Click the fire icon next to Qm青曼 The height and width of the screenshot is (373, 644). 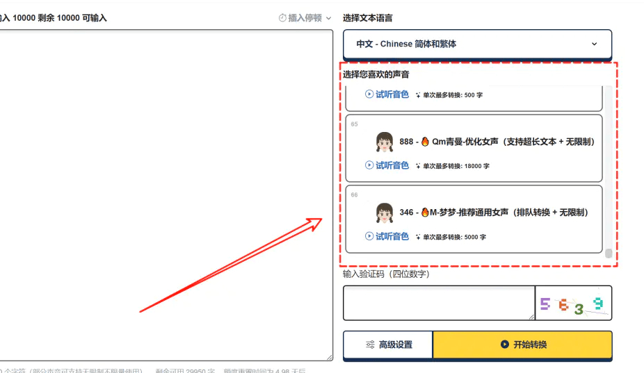425,142
